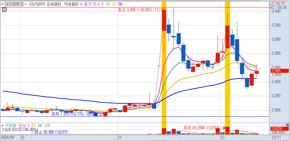Image resolution: width=290 pixels, height=141 pixels.
Task: Open the data table grid icon
Action: tap(4, 10)
